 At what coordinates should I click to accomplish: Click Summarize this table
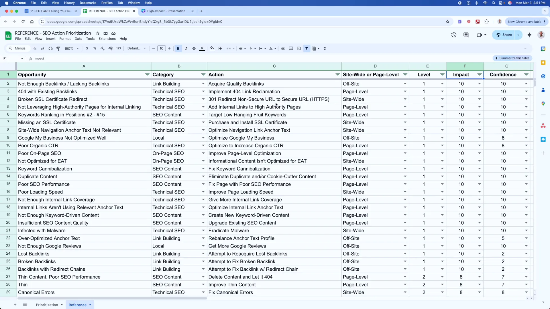tap(512, 58)
